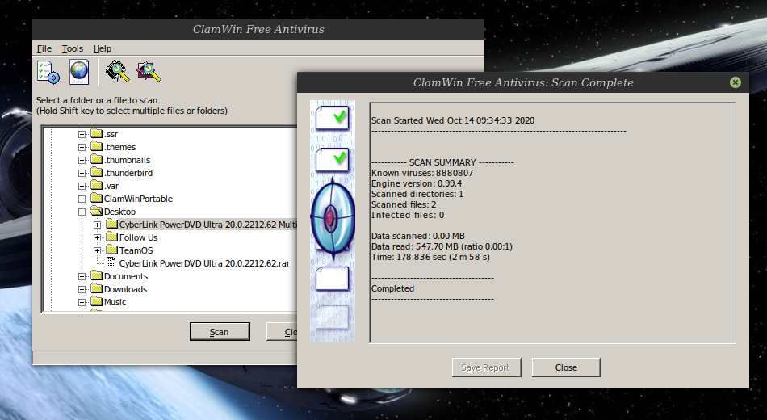Screen dimensions: 767x420
Task: Click the Scan button in main window
Action: click(x=220, y=331)
